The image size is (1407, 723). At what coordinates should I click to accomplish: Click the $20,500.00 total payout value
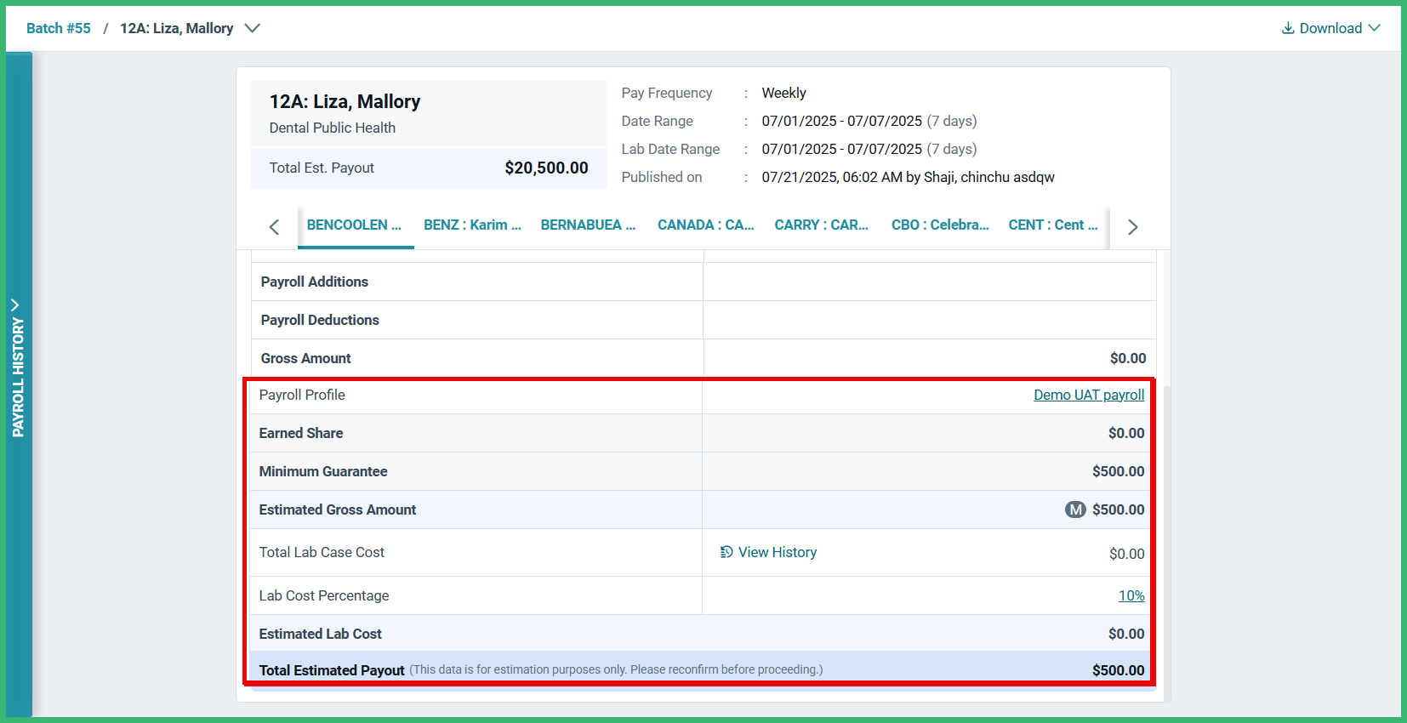click(546, 168)
